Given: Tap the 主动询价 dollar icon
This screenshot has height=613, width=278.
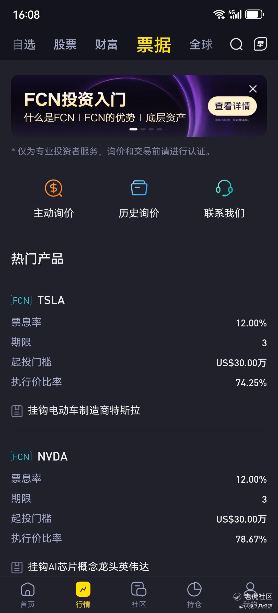Looking at the screenshot, I should (54, 188).
